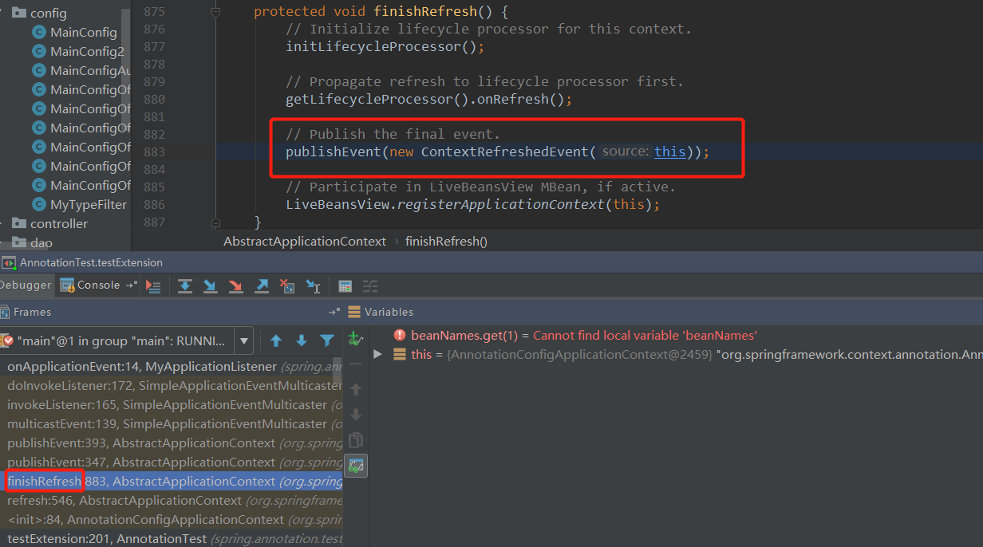Viewport: 983px width, 547px height.
Task: Click the config folder icon in project tree
Action: coord(20,13)
